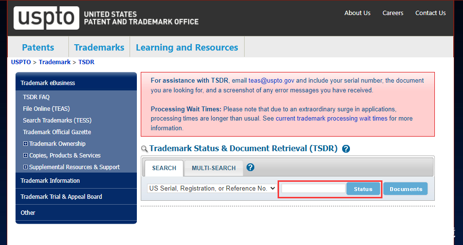Open Trademark Official Gazette in the sidebar

(57, 132)
